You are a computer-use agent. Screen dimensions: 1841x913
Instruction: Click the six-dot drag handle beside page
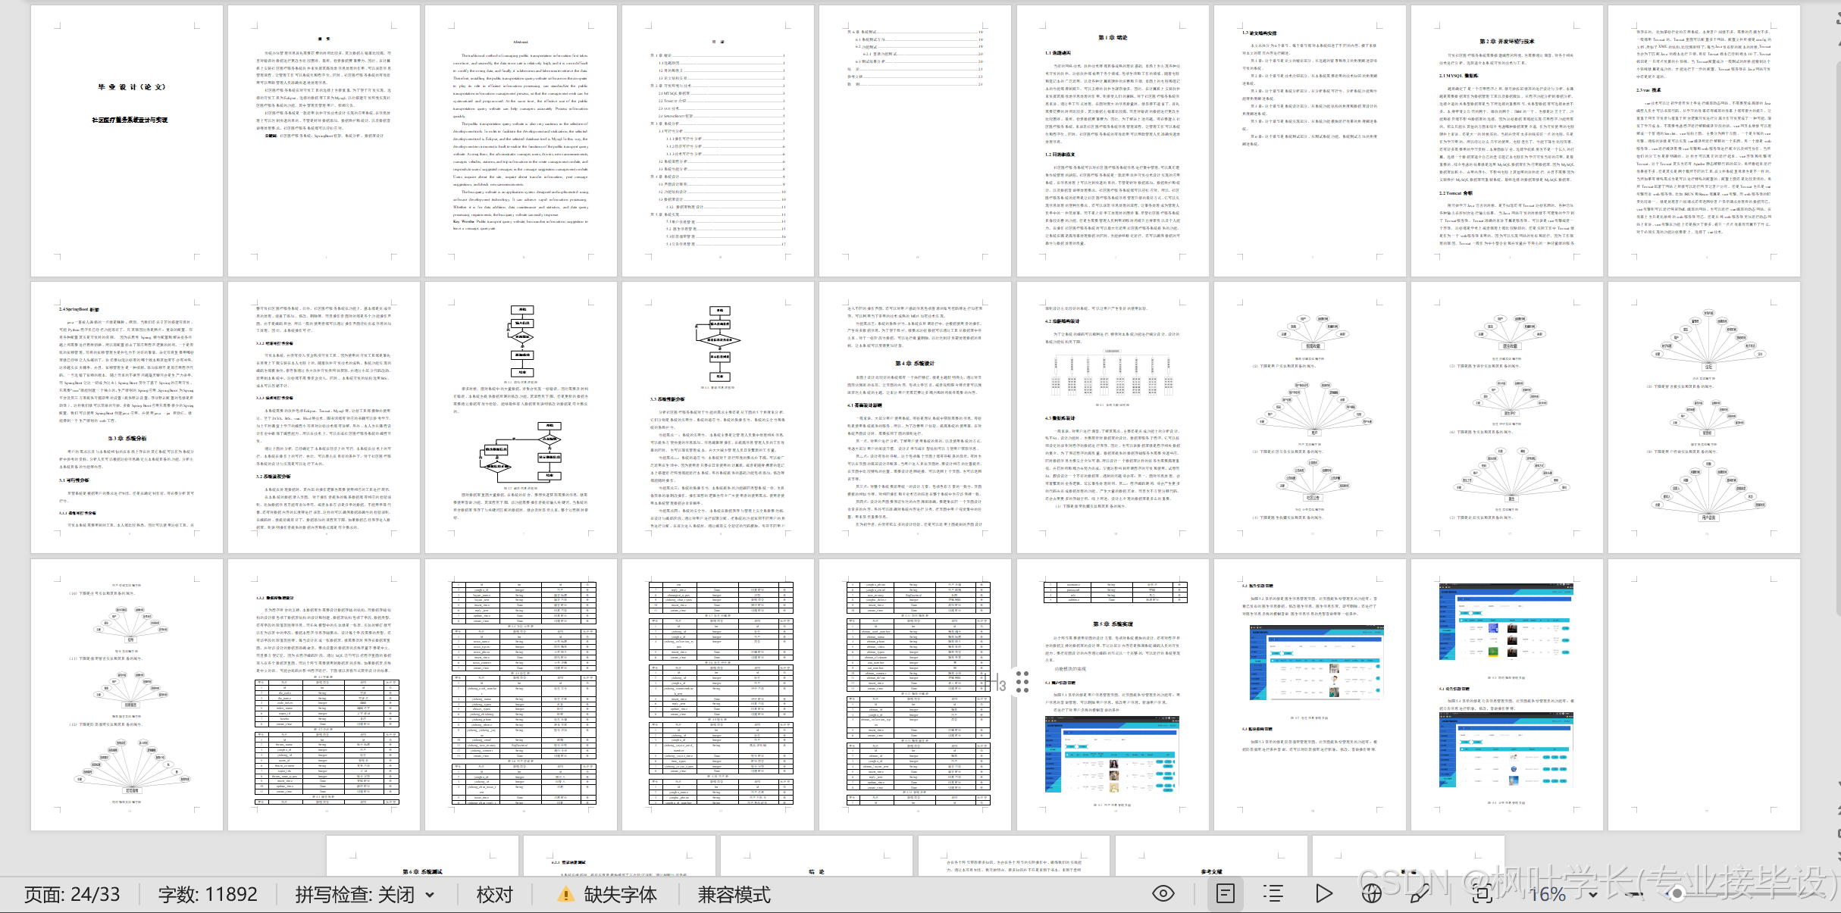(x=1022, y=682)
